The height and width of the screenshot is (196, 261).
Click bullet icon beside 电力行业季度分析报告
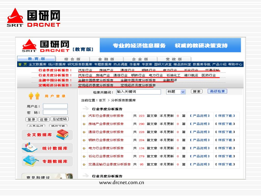(x=84, y=148)
